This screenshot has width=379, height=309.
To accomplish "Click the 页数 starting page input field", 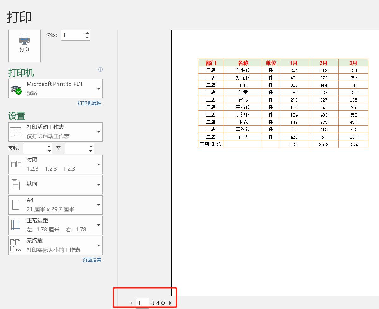I will pos(34,148).
